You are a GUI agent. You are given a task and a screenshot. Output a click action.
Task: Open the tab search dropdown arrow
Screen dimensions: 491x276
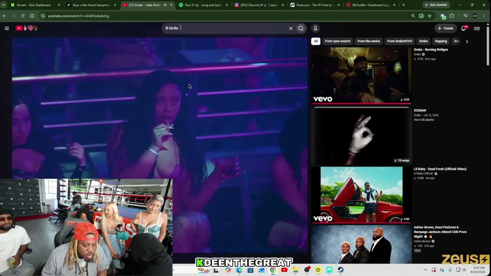click(x=3, y=5)
